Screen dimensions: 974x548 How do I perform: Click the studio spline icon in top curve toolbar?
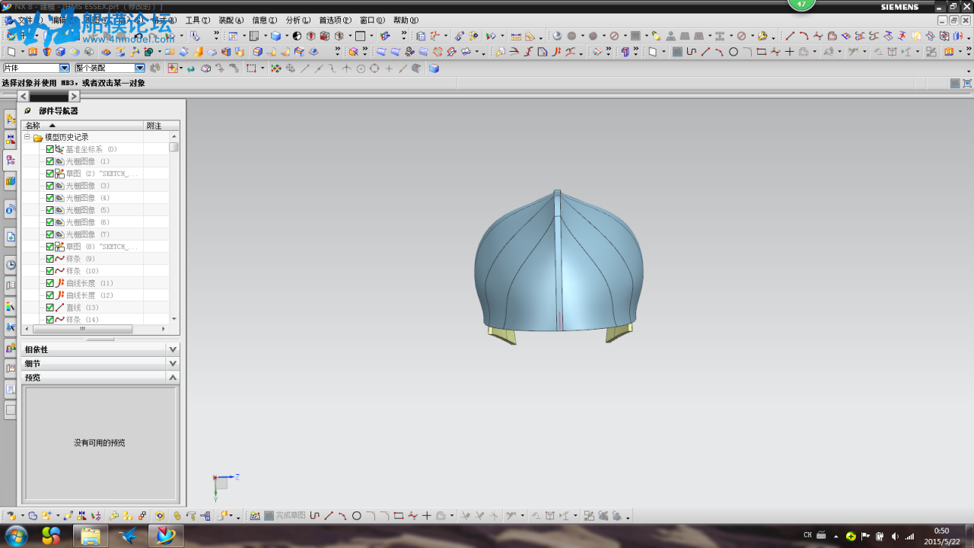pyautogui.click(x=818, y=36)
